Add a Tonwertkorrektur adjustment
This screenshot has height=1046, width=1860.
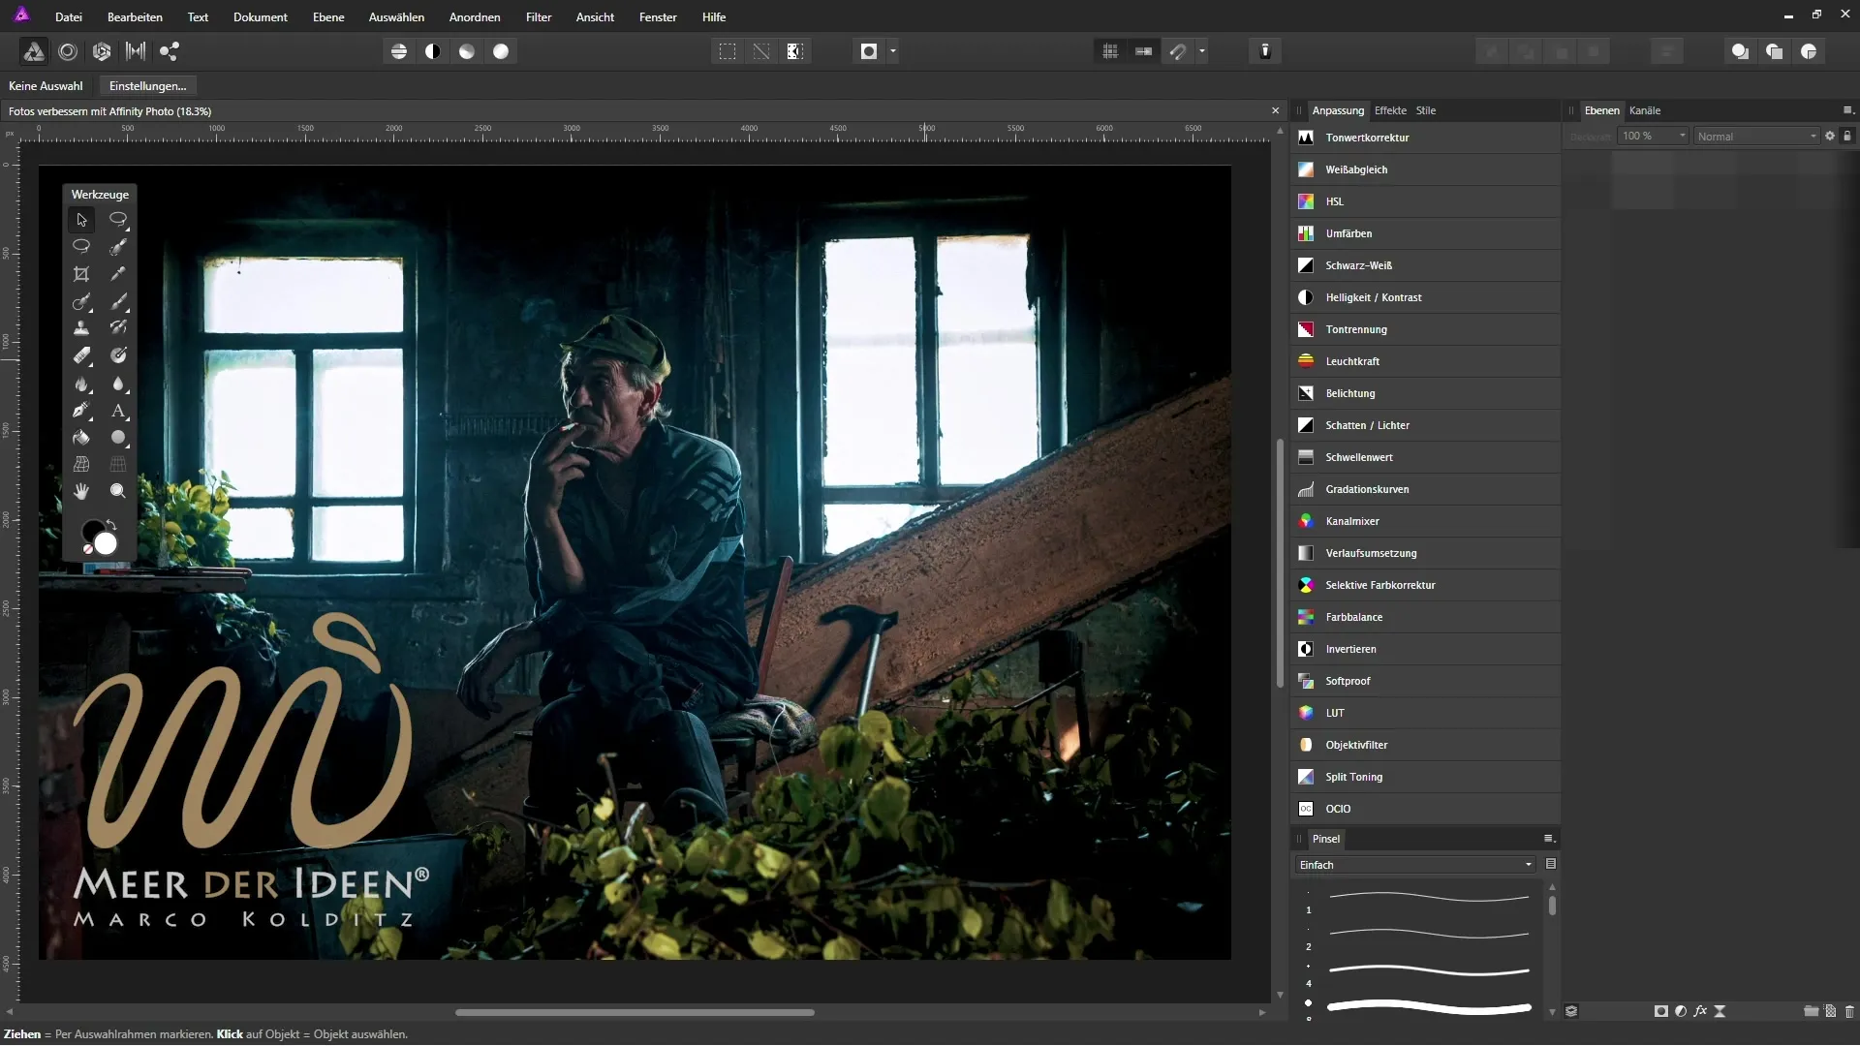pos(1425,138)
